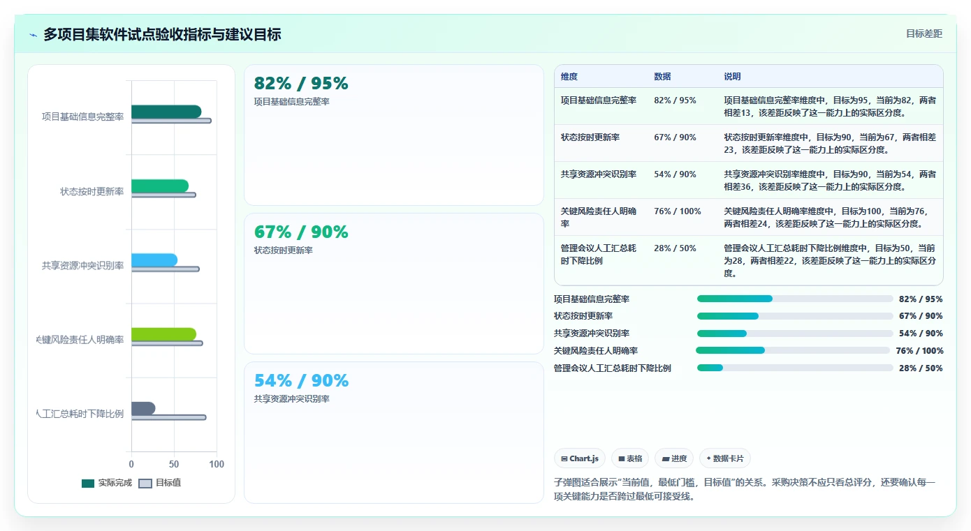Toggle the 实际完成 legend color box
Screen dimensions: 971x531
pyautogui.click(x=88, y=483)
